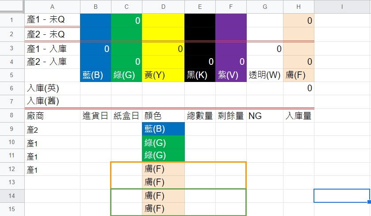
Task: Click the 產1 - 未Q cell
Action: point(52,20)
